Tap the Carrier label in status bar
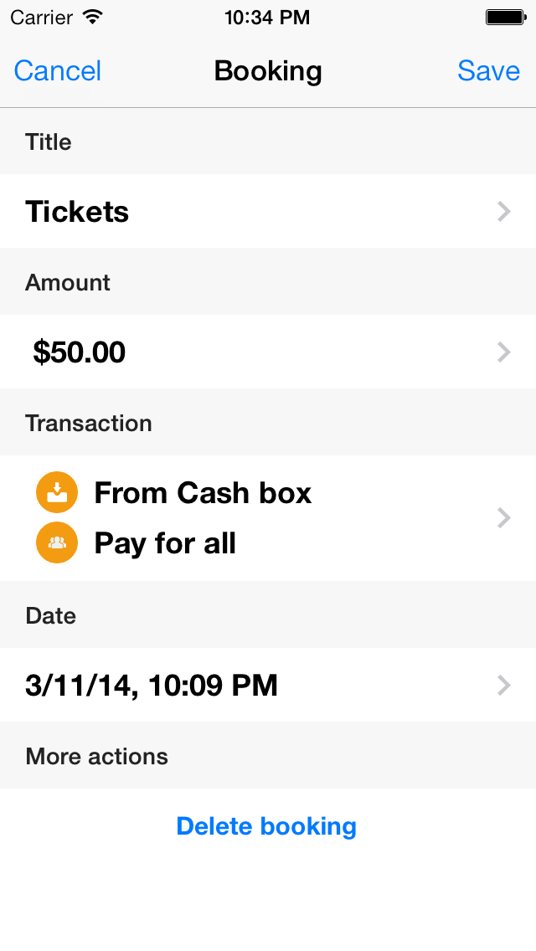536x951 pixels. point(41,17)
